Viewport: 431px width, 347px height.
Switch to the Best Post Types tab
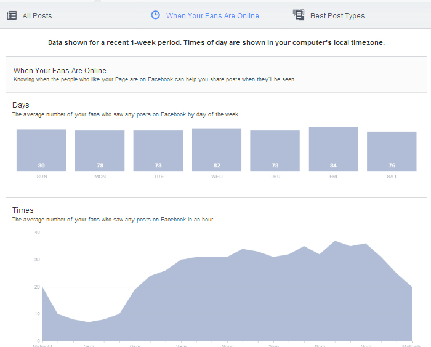click(337, 15)
